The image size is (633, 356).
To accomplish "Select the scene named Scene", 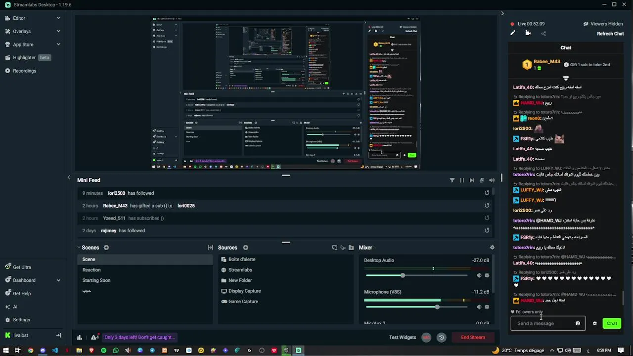I will (x=145, y=259).
